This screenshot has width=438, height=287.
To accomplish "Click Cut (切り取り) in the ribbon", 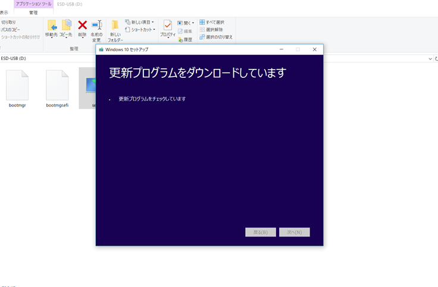I will click(x=8, y=22).
